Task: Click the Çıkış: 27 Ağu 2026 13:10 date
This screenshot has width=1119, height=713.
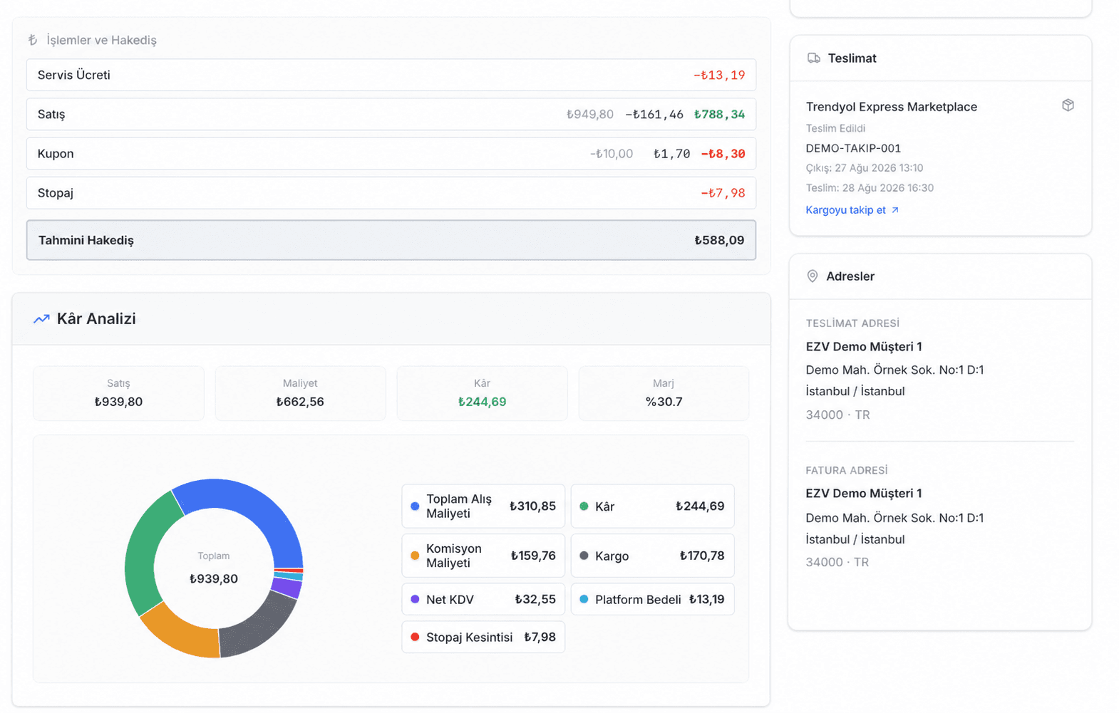Action: (x=864, y=168)
